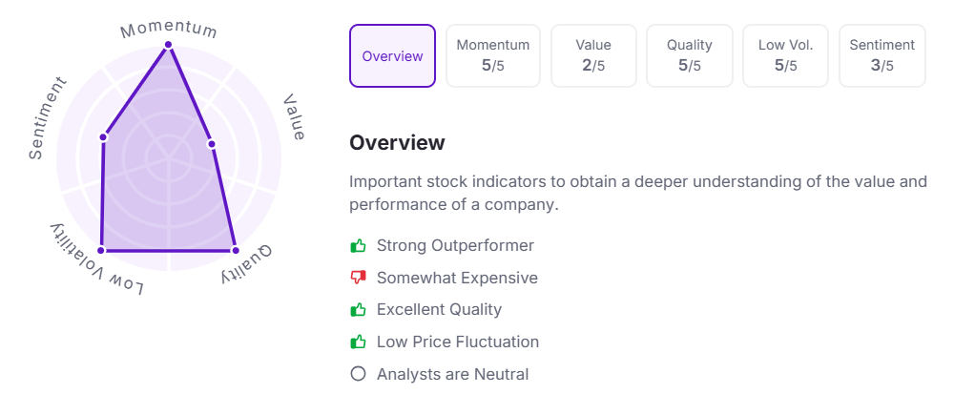Switch to the Sentiment 3/5 tab
The width and height of the screenshot is (954, 415).
[x=881, y=56]
